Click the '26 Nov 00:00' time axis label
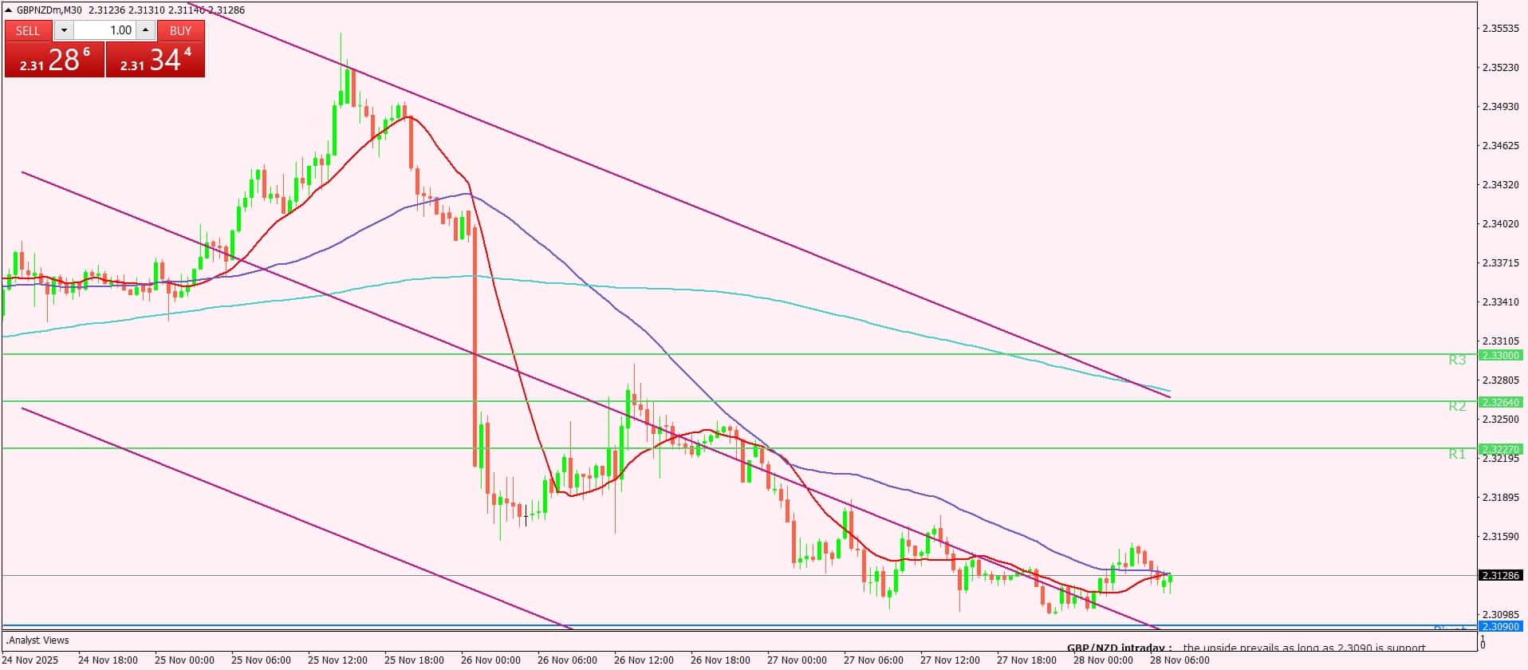Viewport: 1528px width, 670px height. 490,660
